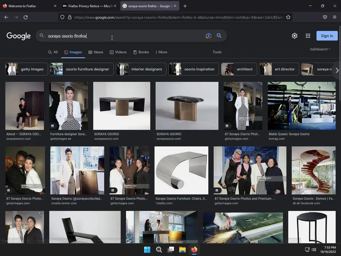Click the Save to Pocket icon

click(325, 17)
